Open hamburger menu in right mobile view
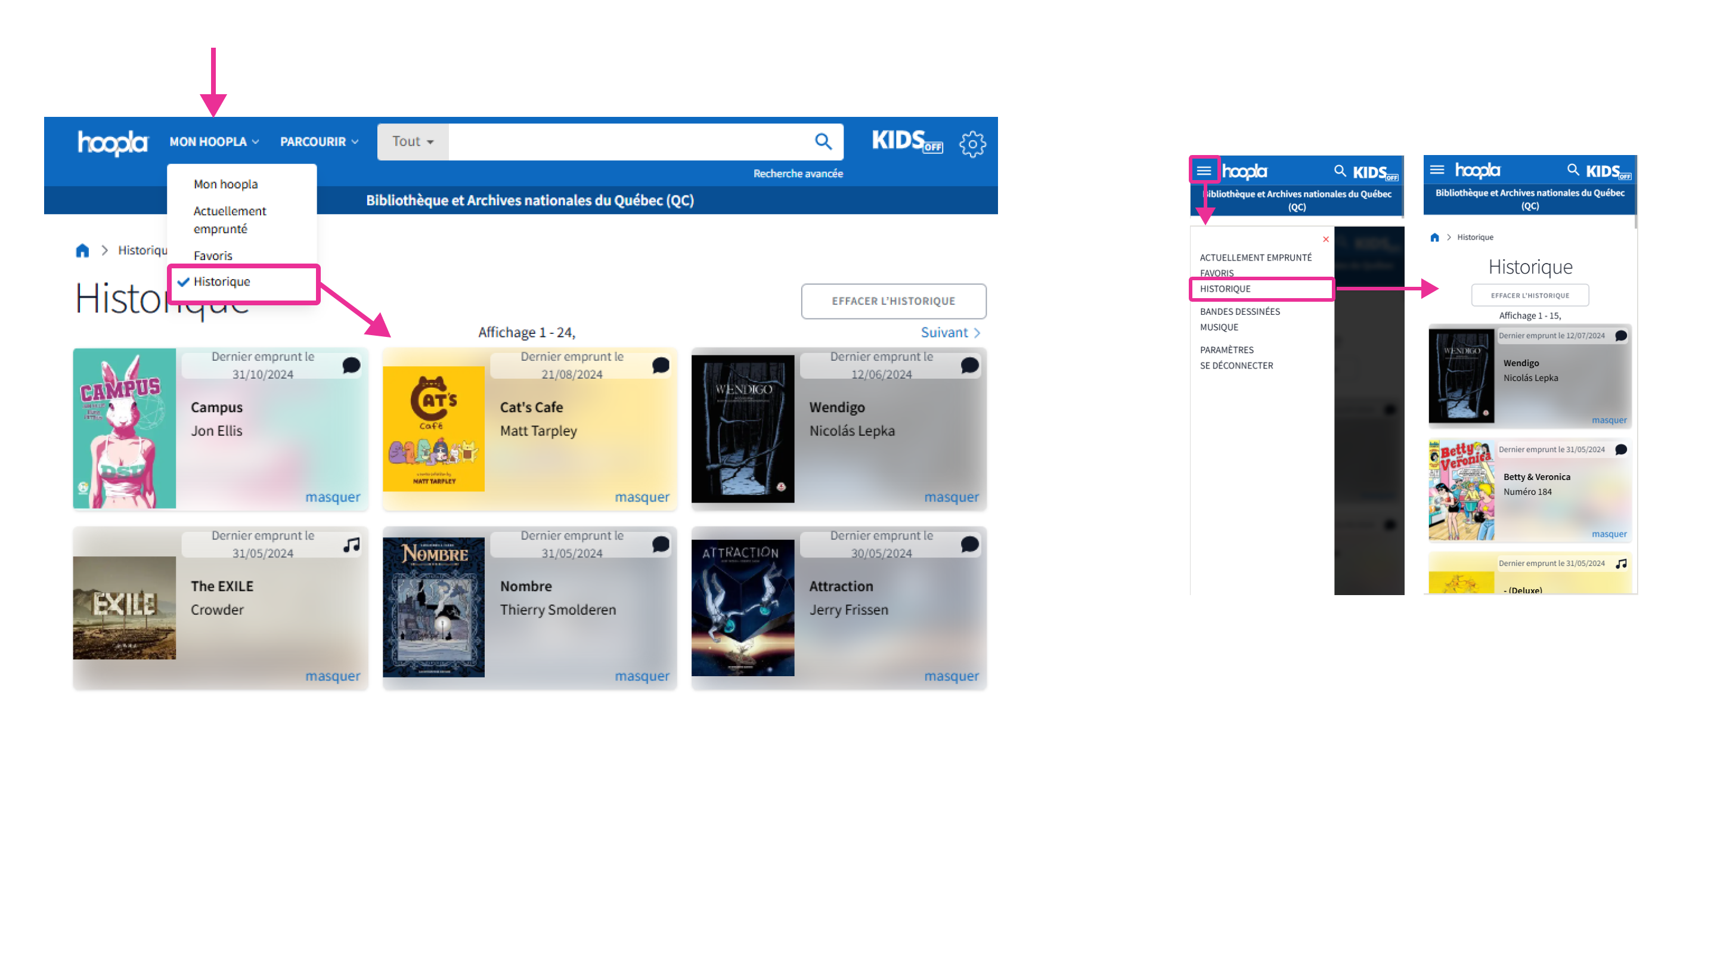 coord(1437,169)
